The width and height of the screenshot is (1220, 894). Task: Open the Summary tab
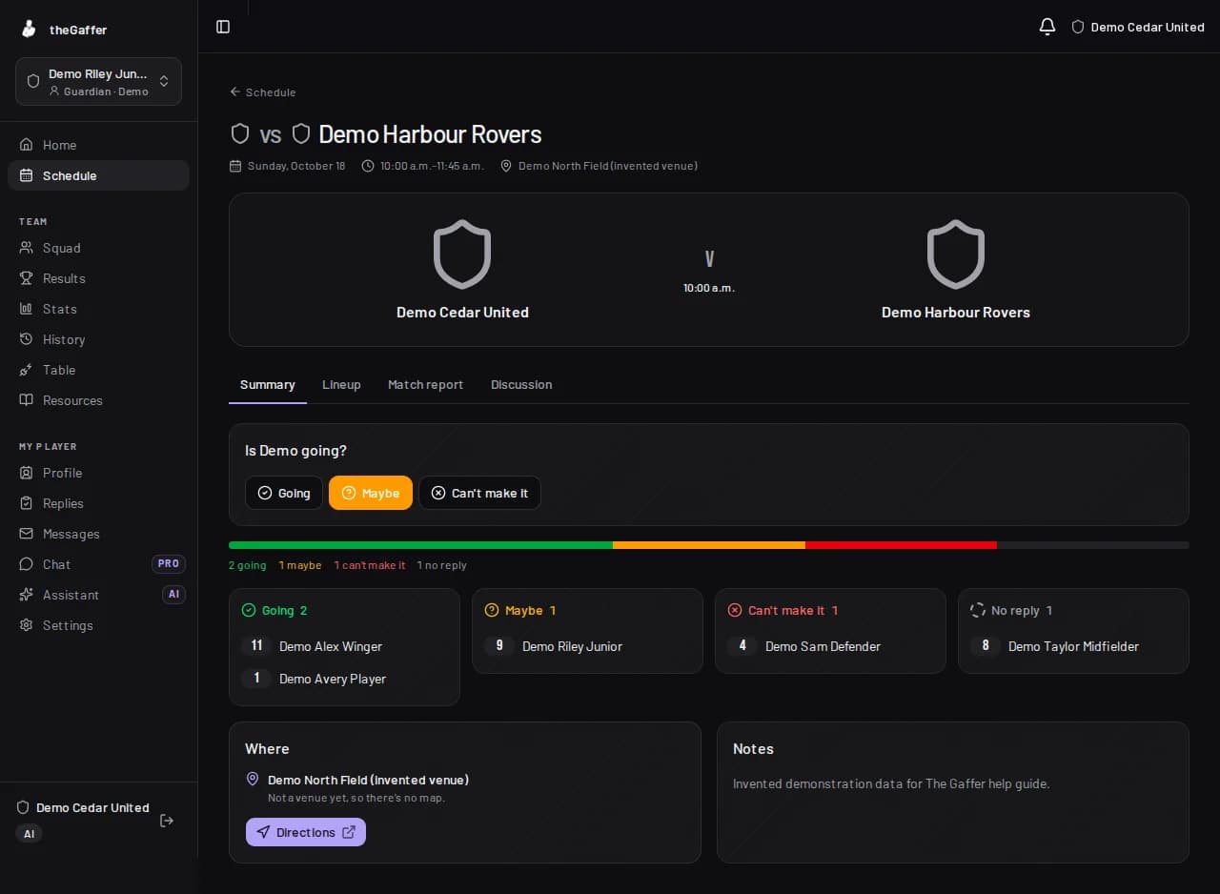coord(268,384)
